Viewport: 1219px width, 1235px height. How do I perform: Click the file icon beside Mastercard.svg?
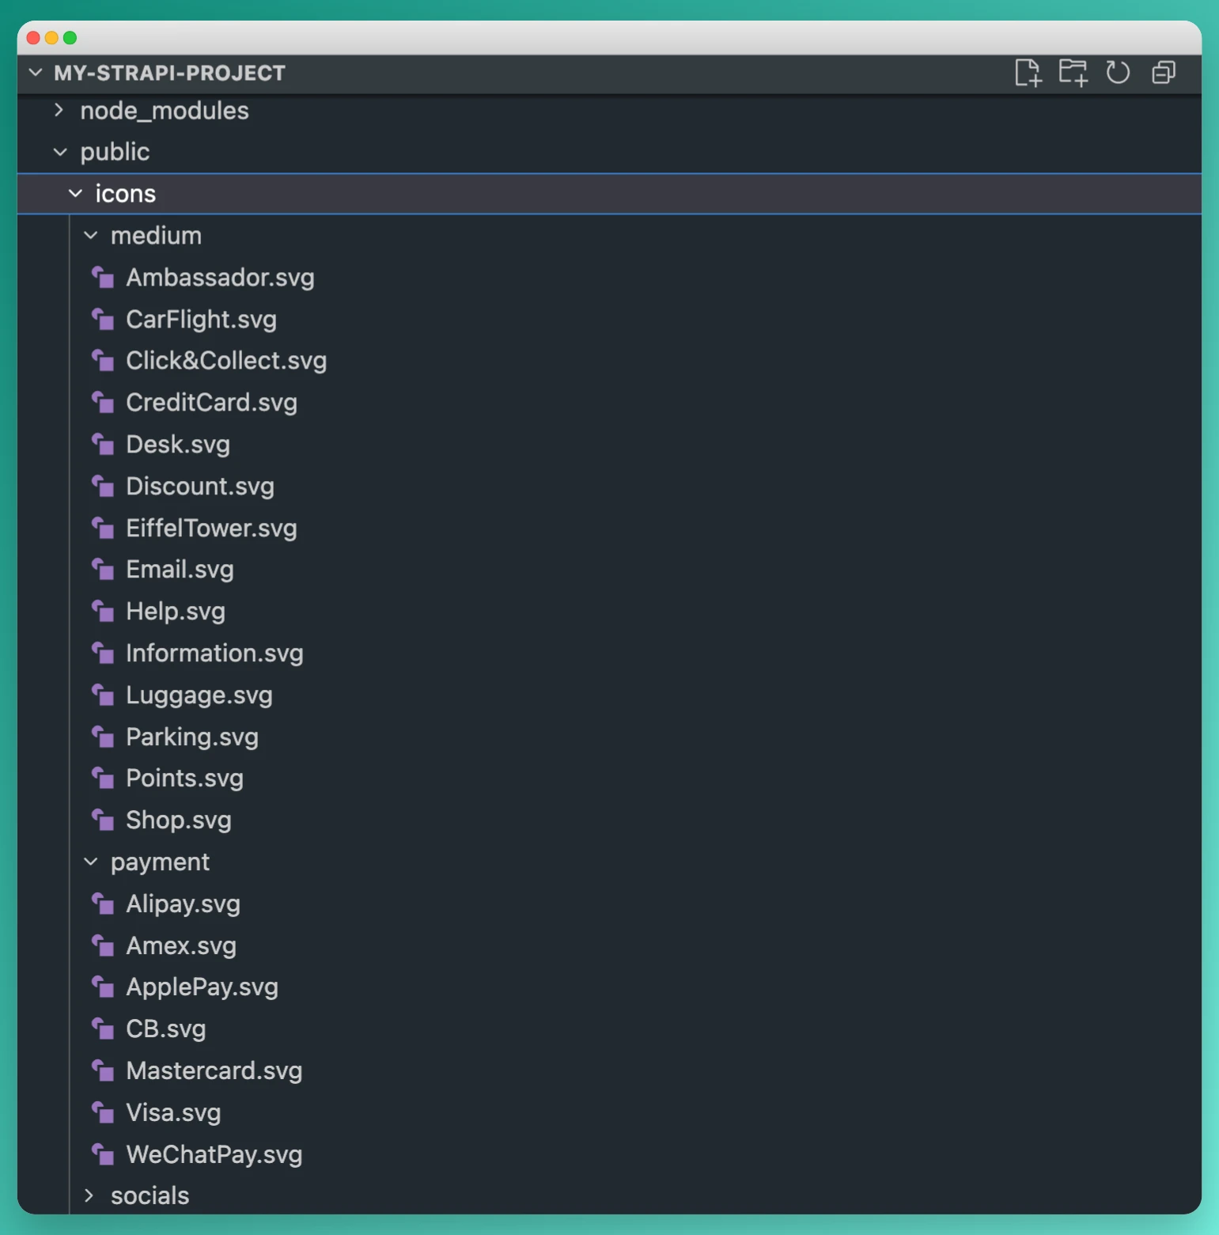(103, 1070)
